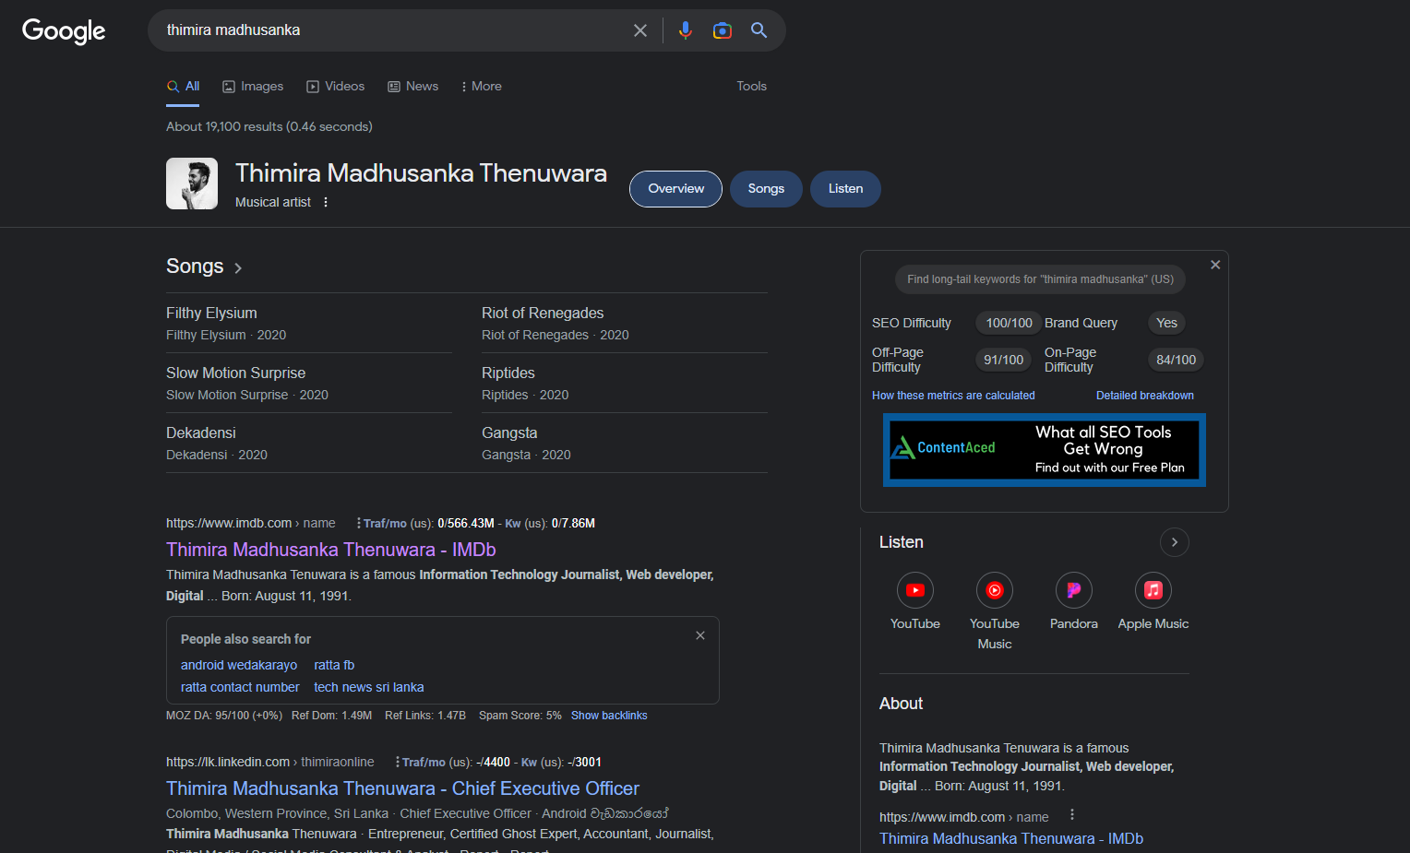Expand the Songs section arrow
Image resolution: width=1410 pixels, height=853 pixels.
238,267
